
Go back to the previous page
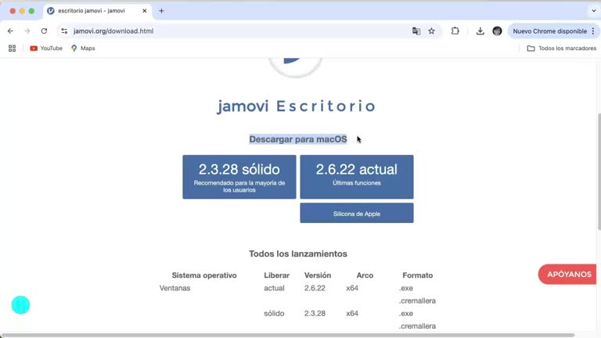10,31
